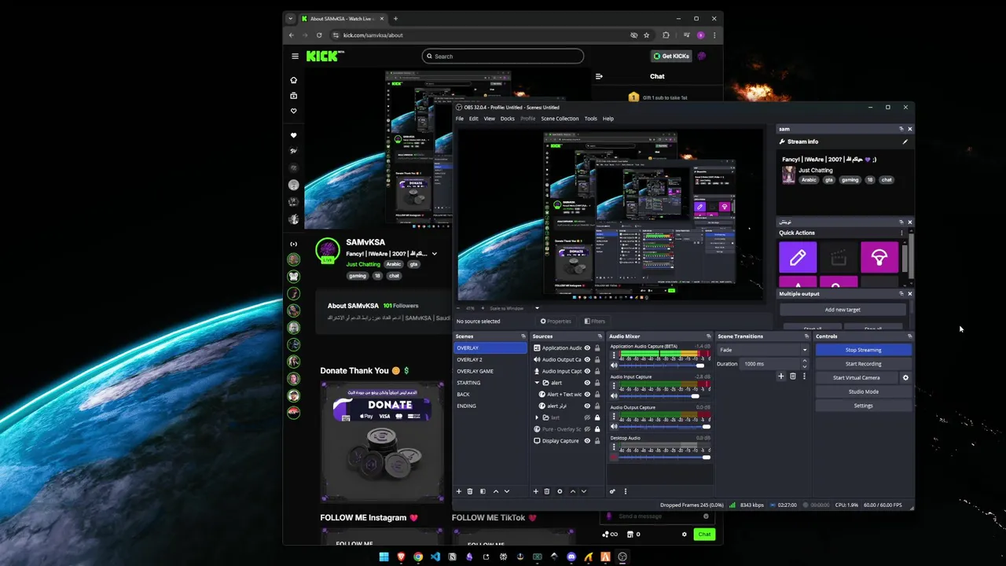Add a new source with the Sources plus icon
Image resolution: width=1006 pixels, height=566 pixels.
(x=536, y=491)
